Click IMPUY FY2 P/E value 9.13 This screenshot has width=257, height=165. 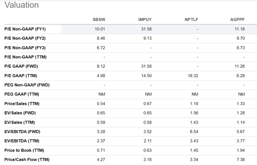(147, 39)
